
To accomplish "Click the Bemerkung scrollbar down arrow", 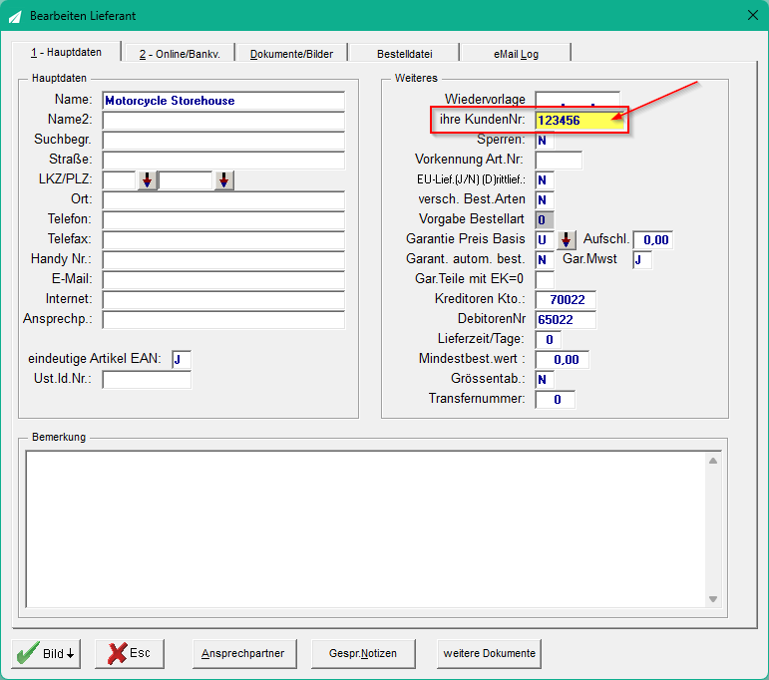I will [x=713, y=599].
